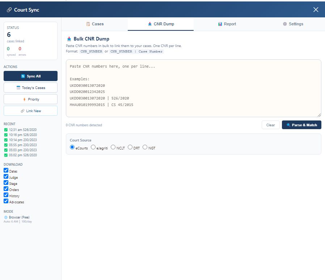Image resolution: width=325 pixels, height=280 pixels.
Task: Click the Bulk CNR Dump inbox icon
Action: coord(69,39)
